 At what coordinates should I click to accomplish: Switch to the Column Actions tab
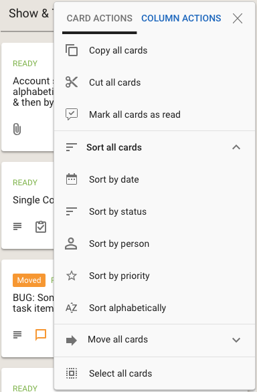(x=181, y=18)
